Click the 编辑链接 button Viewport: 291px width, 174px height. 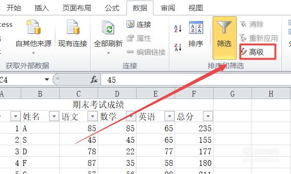(x=146, y=52)
